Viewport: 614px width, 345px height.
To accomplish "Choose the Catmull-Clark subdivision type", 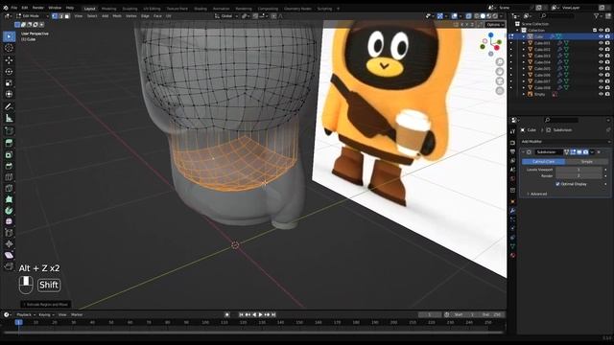I will pyautogui.click(x=544, y=162).
